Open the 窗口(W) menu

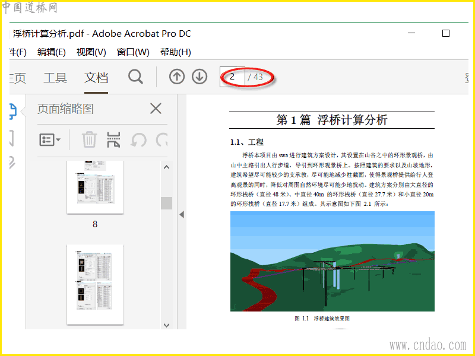point(133,52)
